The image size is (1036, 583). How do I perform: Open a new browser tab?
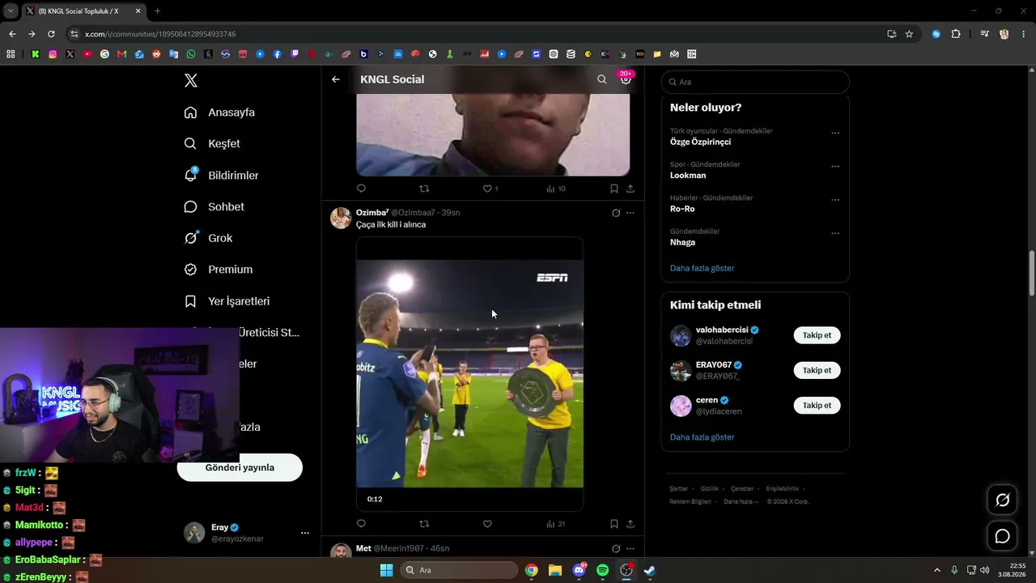(x=157, y=11)
